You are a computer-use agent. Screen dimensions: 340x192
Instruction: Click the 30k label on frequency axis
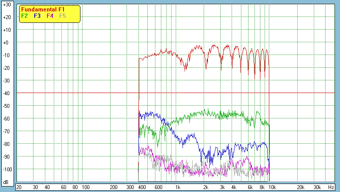pos(317,187)
